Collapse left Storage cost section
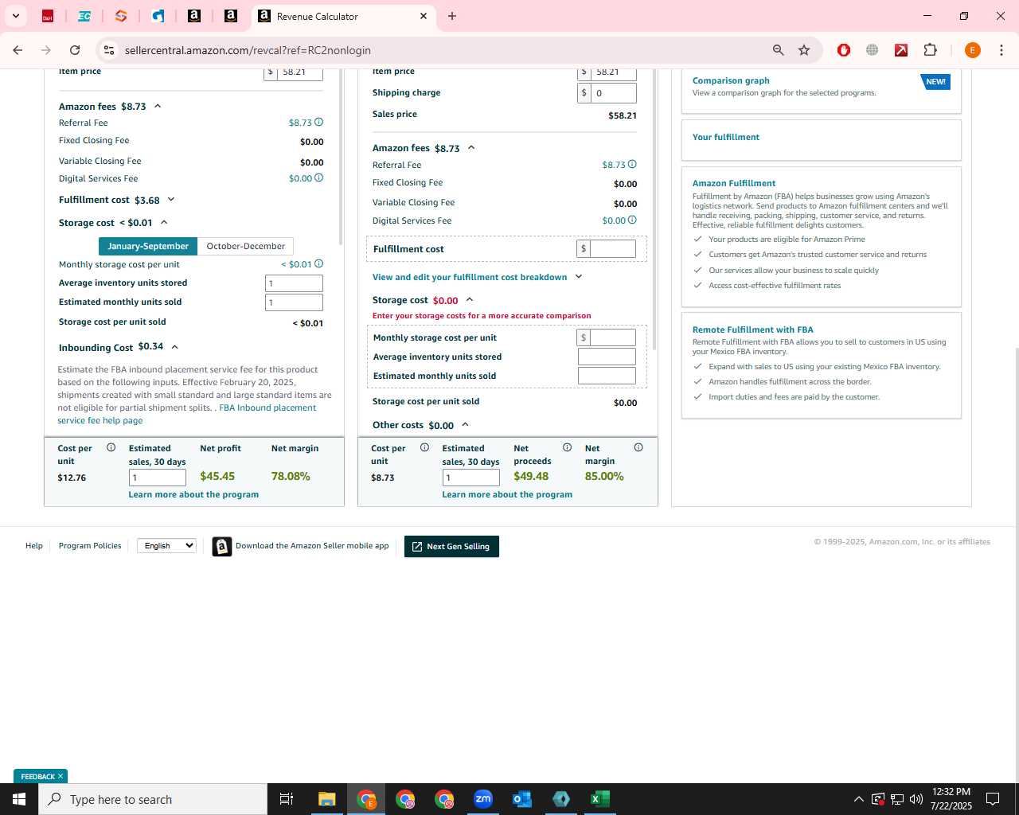This screenshot has height=815, width=1019. (x=164, y=223)
